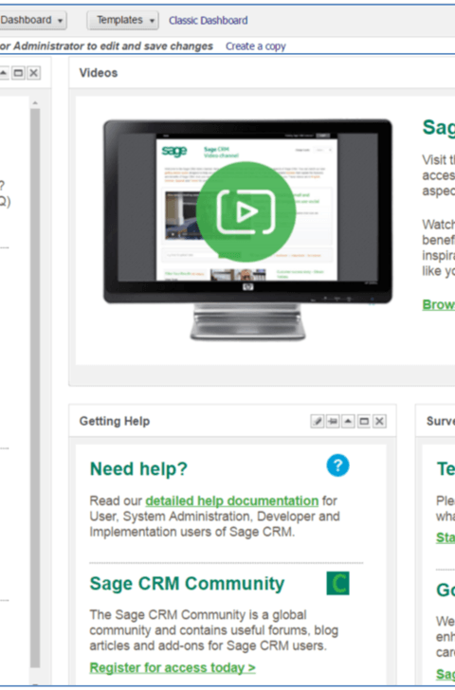Click the blue question mark help icon
The width and height of the screenshot is (455, 690).
click(x=338, y=465)
